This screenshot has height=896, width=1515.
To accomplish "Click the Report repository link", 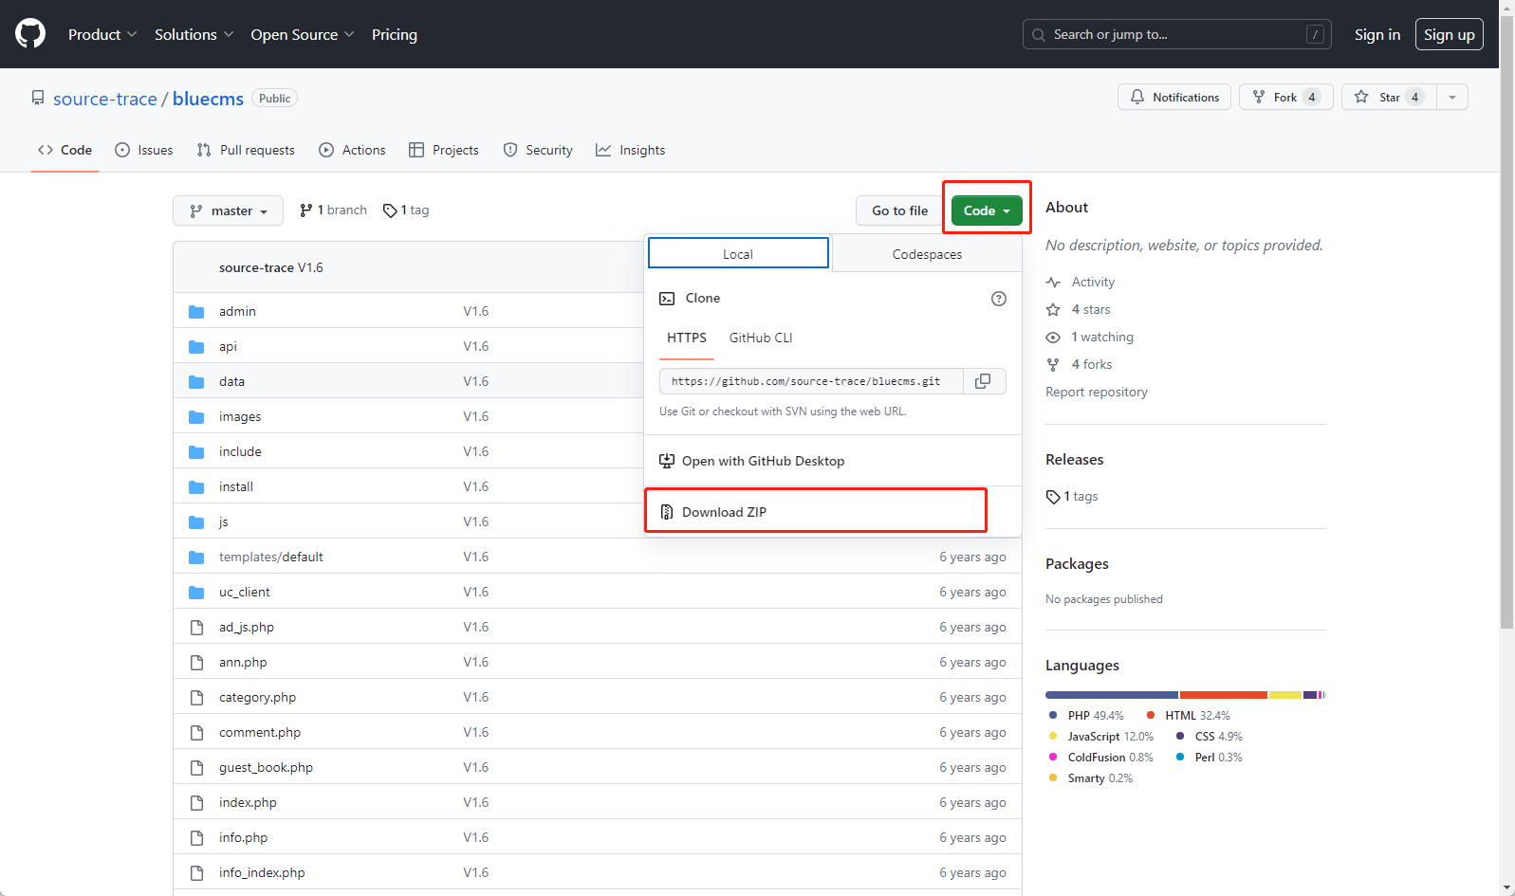I will pyautogui.click(x=1097, y=393).
